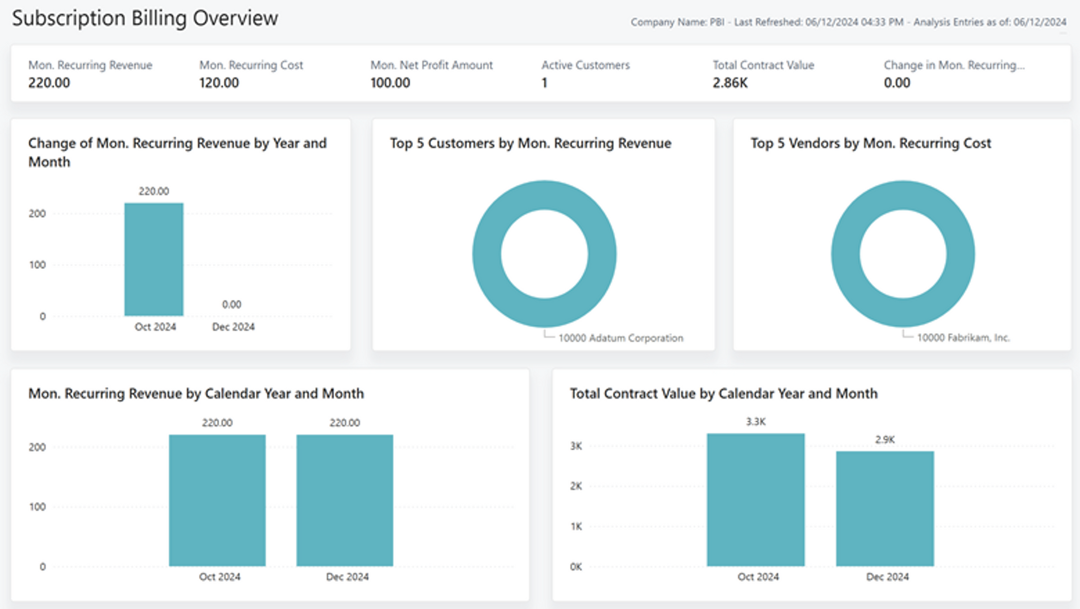1080x609 pixels.
Task: Click the 10000 Fabrikam, Inc. legend label
Action: pyautogui.click(x=964, y=337)
